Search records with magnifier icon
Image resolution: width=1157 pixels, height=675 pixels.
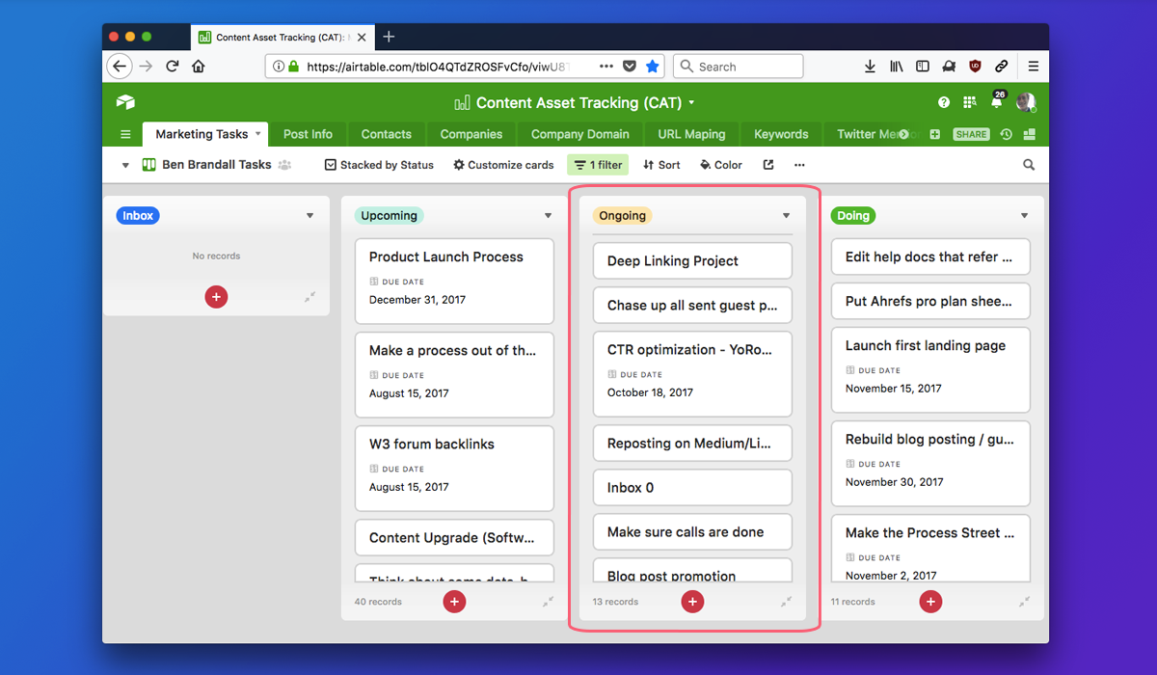pyautogui.click(x=1029, y=165)
